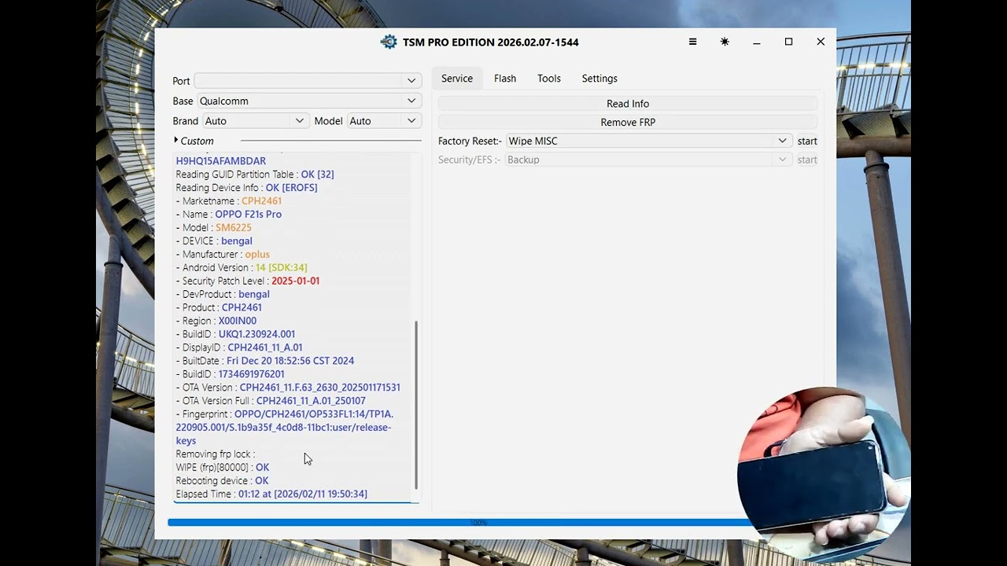Switch to the Settings tab
The height and width of the screenshot is (566, 1007).
(x=599, y=79)
